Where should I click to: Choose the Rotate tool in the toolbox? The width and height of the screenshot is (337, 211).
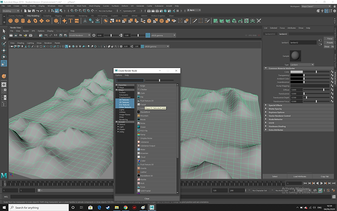click(4, 57)
